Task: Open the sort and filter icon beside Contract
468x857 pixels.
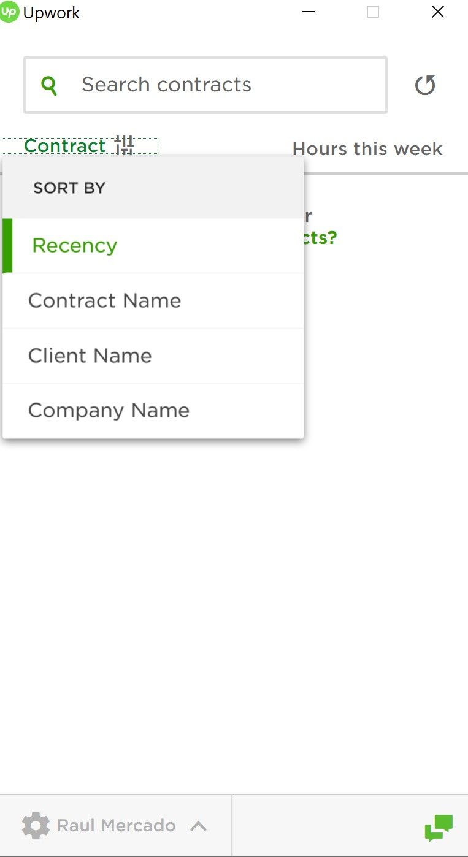Action: (124, 146)
